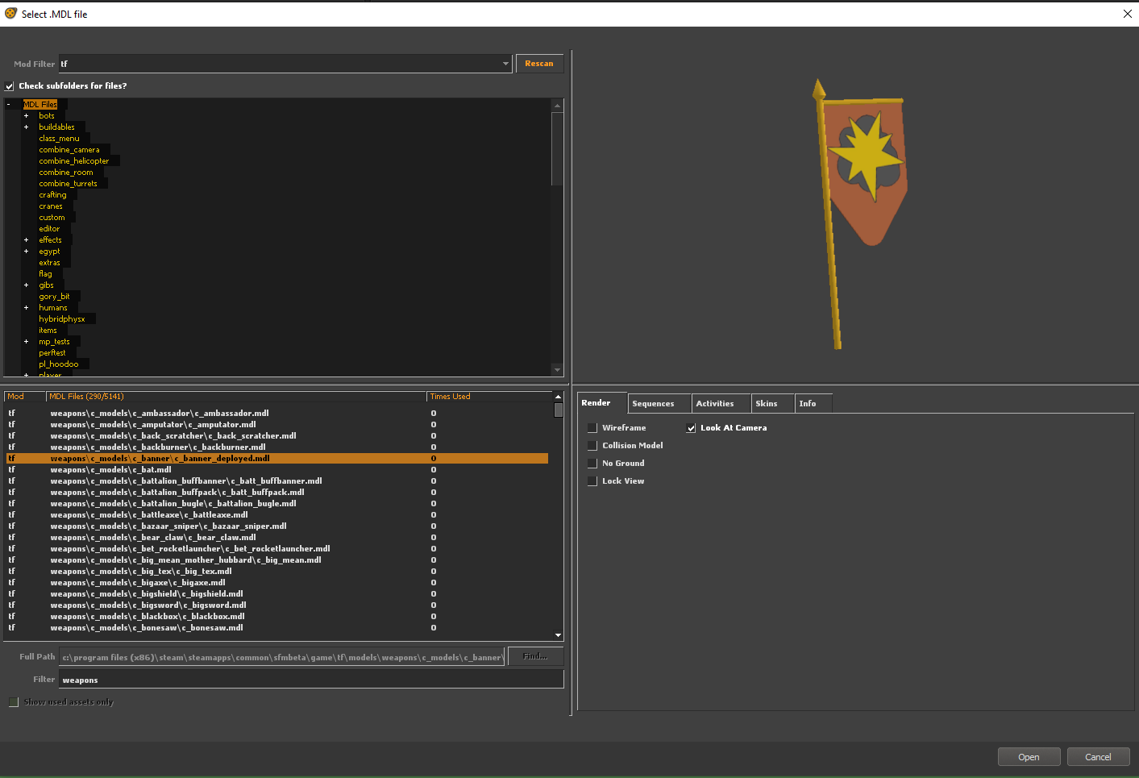The image size is (1139, 778).
Task: Click file list scrollbar up arrow
Action: coord(558,397)
